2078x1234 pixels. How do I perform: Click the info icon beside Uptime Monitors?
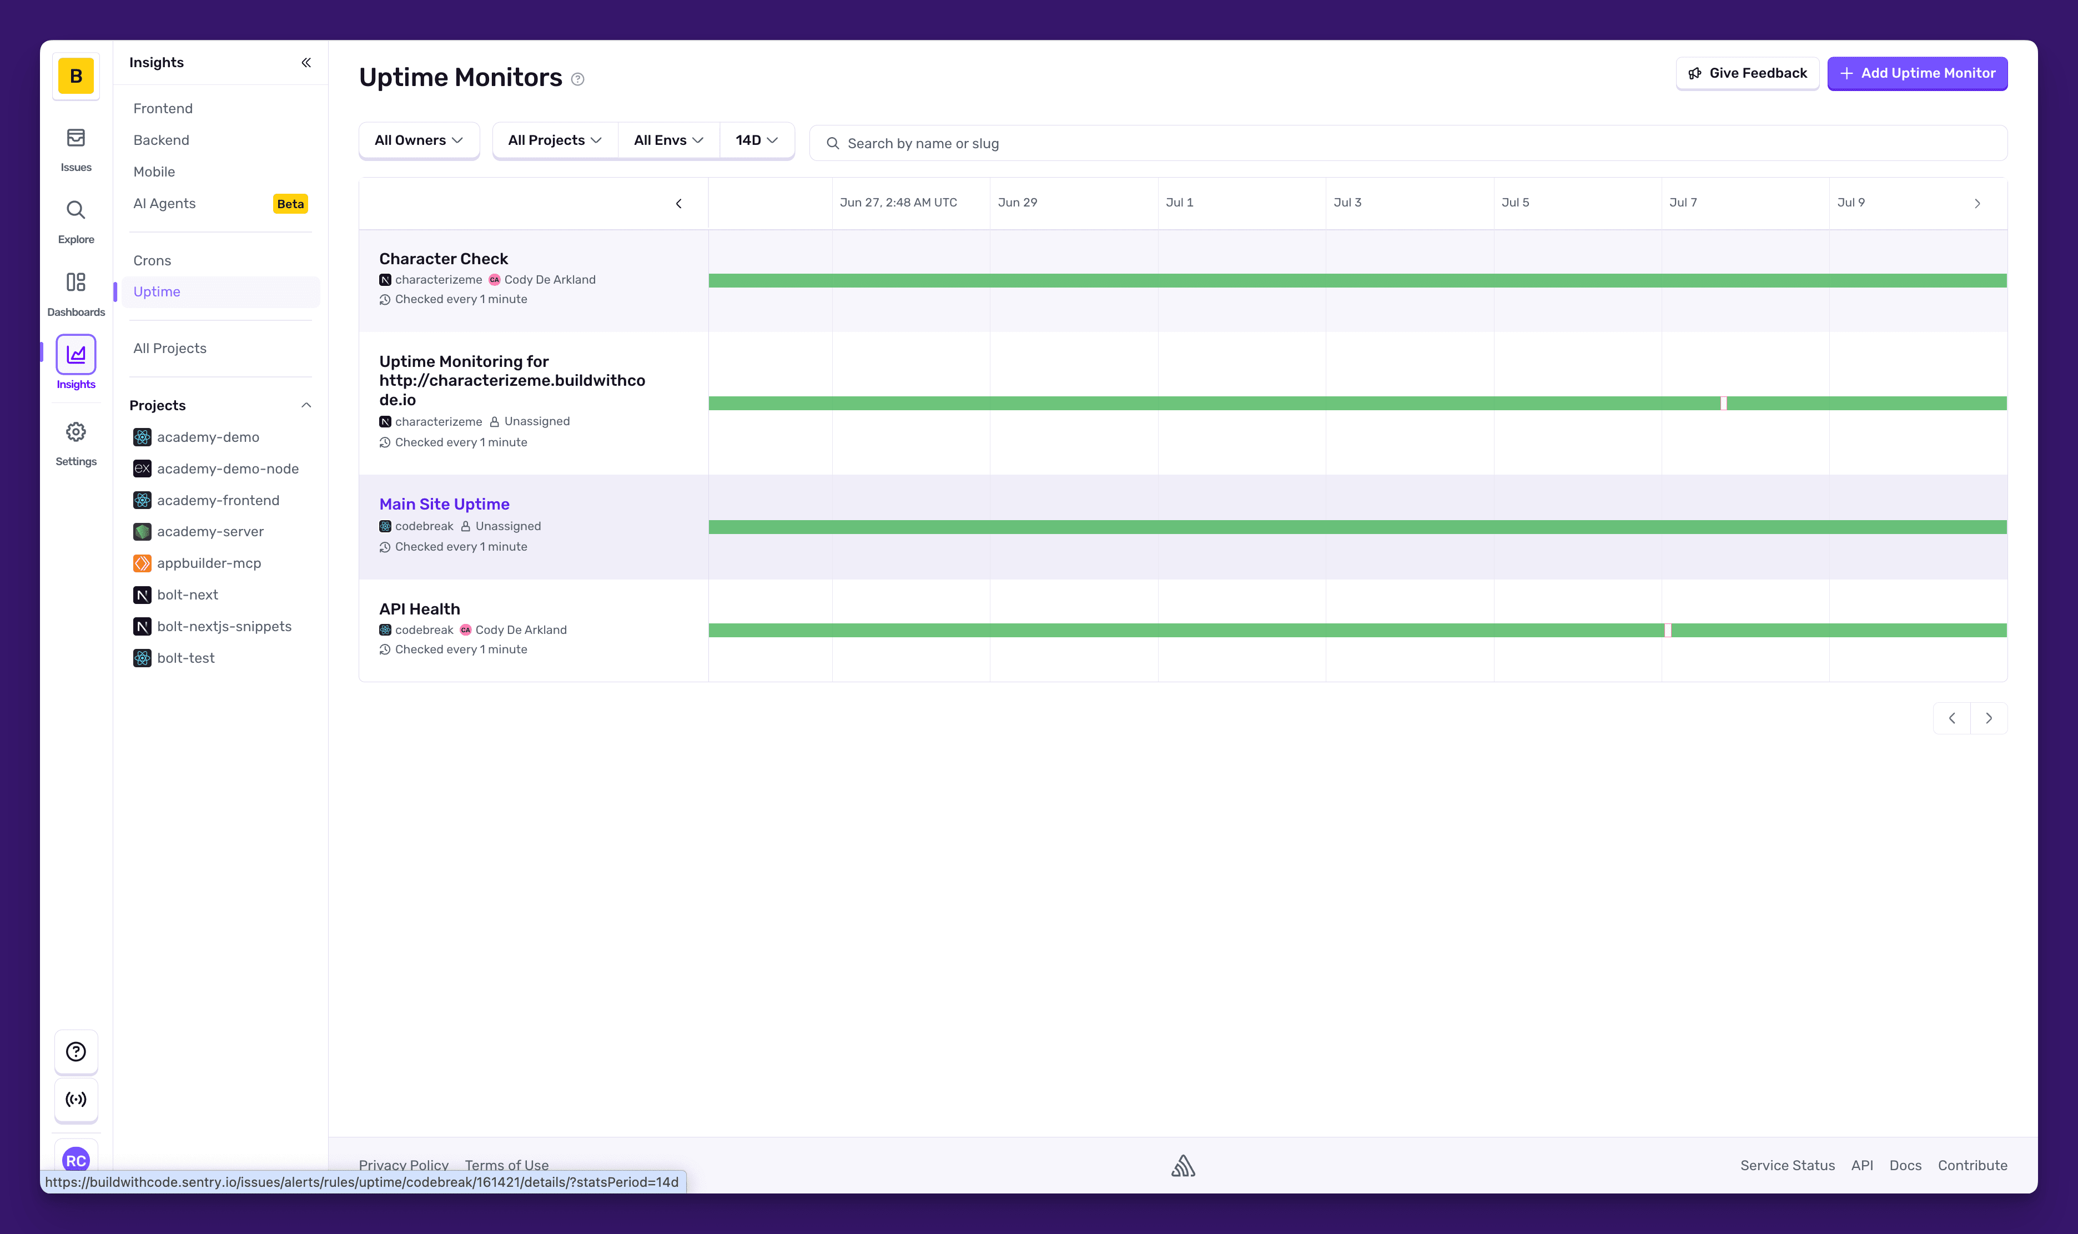click(578, 79)
